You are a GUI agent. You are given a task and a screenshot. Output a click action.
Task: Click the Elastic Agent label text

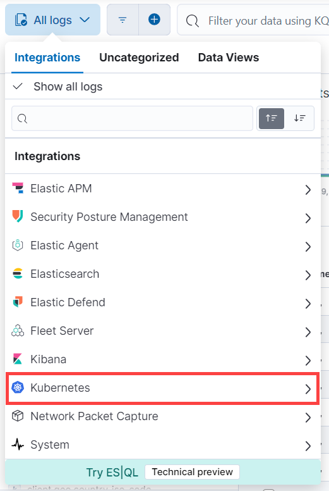click(64, 245)
